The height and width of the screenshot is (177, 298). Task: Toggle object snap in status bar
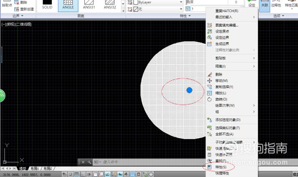coord(95,174)
